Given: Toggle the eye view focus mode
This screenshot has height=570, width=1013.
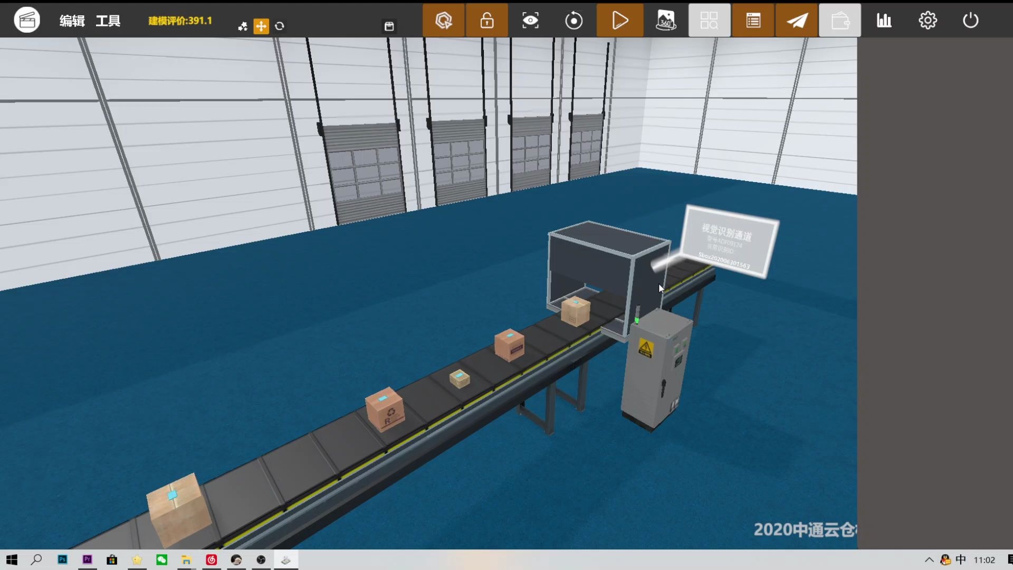Looking at the screenshot, I should 530,21.
